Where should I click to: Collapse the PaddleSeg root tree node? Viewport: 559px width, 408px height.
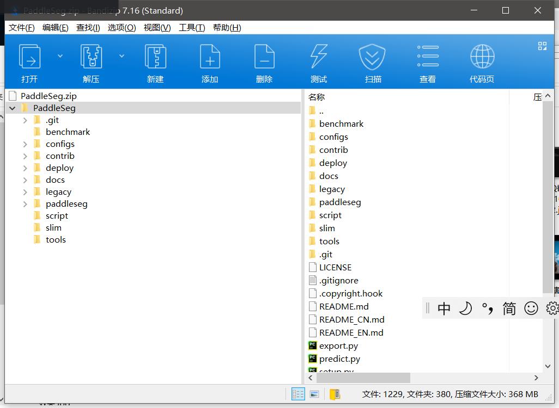point(13,108)
